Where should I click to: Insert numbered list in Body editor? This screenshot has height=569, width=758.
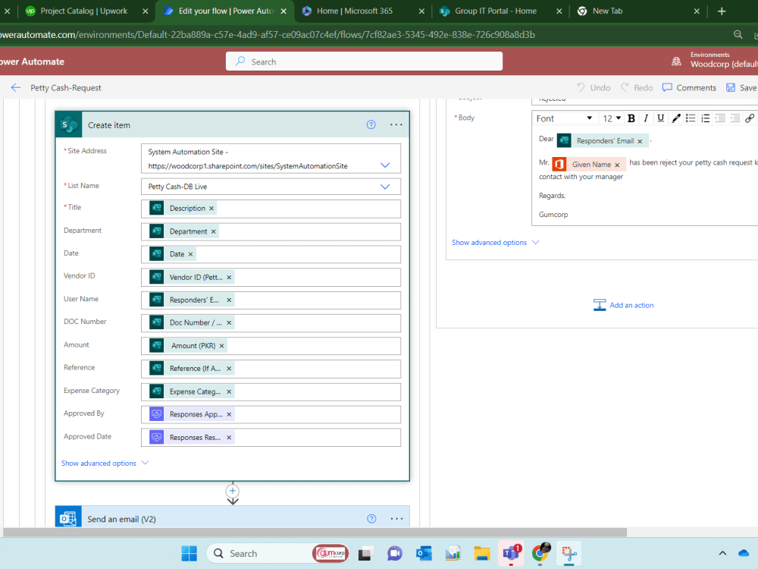tap(705, 118)
